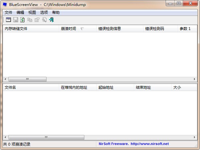The image size is (200, 150).
Task: Open the 编辑 menu
Action: pos(20,13)
